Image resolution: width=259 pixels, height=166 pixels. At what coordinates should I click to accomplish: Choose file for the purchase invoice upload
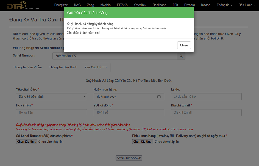point(143,142)
